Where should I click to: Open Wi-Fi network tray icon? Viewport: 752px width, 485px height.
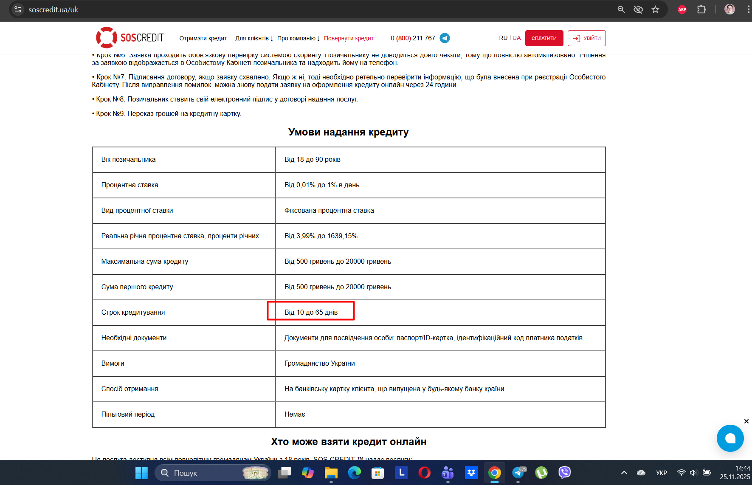pyautogui.click(x=681, y=473)
